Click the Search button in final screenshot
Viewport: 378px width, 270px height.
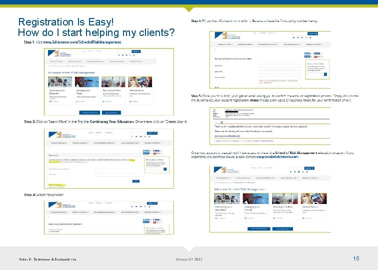309,168
